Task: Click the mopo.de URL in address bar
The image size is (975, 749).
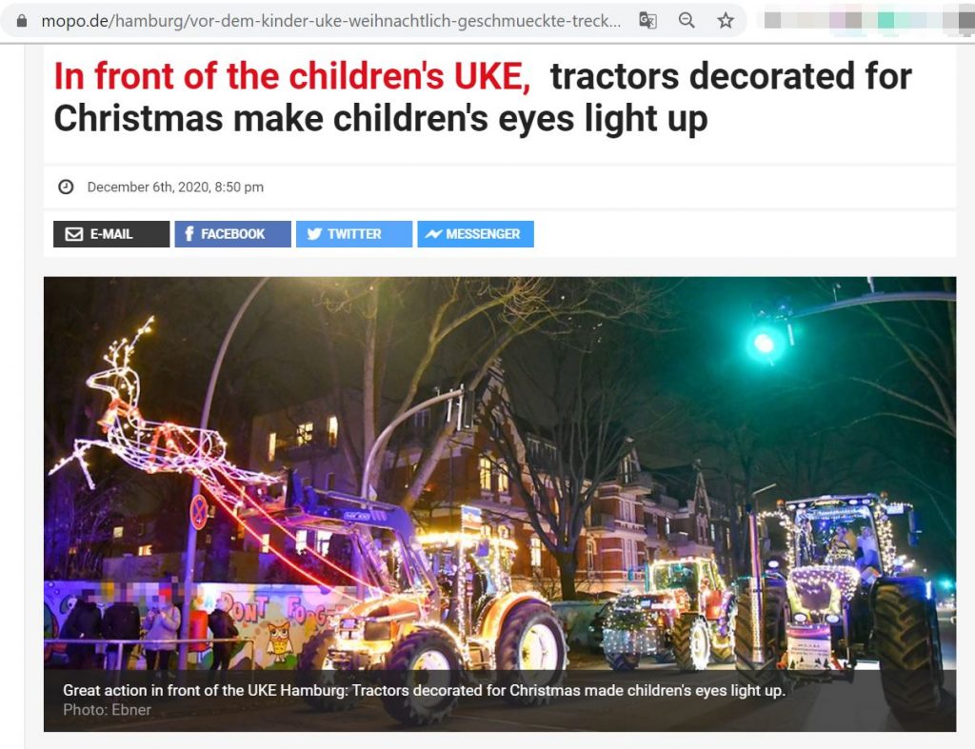Action: pos(330,21)
